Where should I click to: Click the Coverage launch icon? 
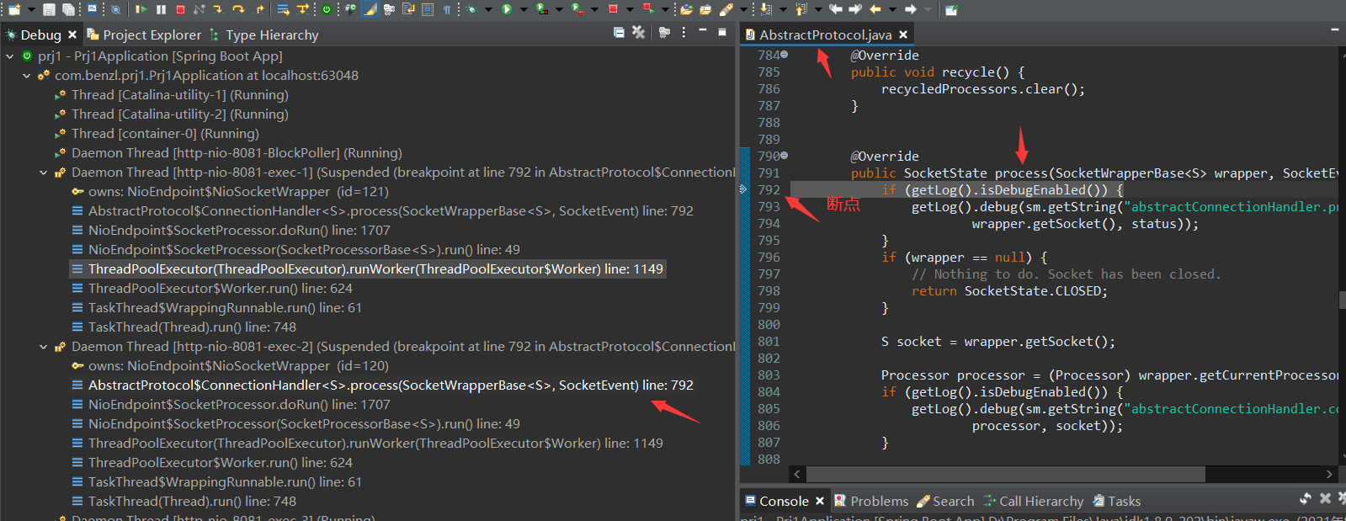coord(542,9)
